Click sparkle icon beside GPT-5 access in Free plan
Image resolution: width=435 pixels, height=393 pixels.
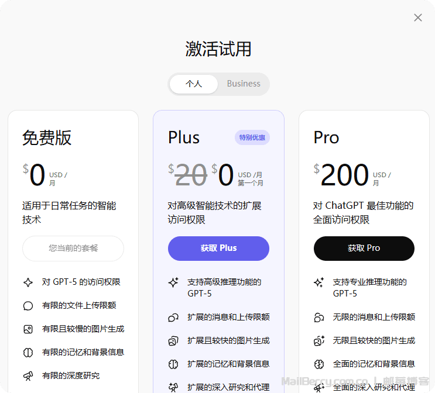point(28,282)
